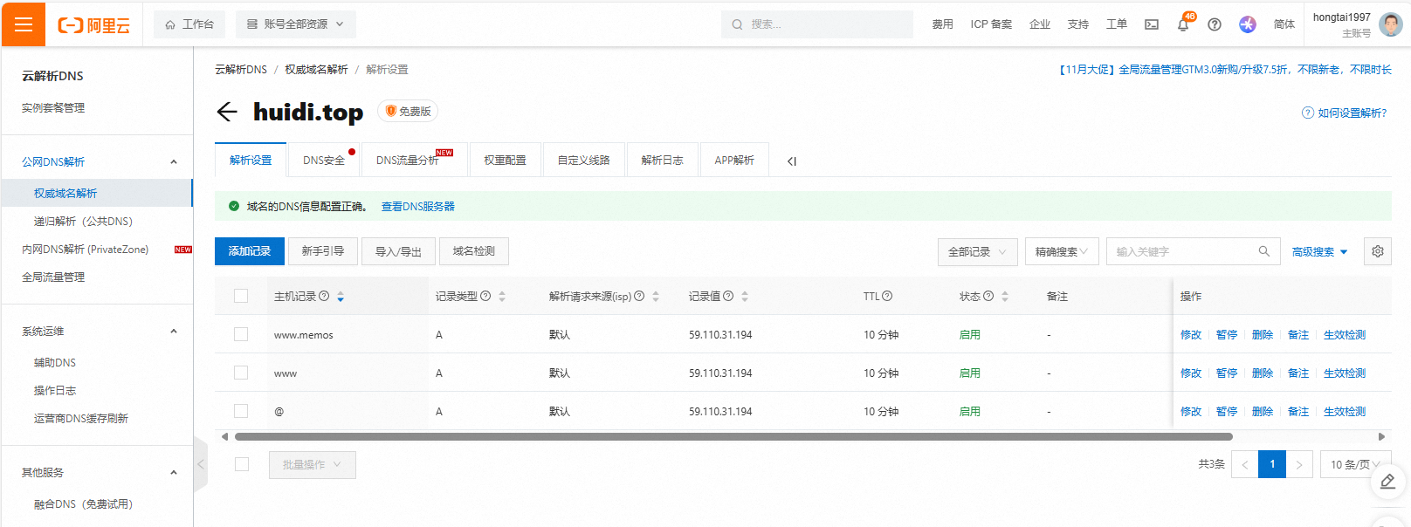1411x527 pixels.
Task: Click the back arrow beside huidi.top
Action: (227, 112)
